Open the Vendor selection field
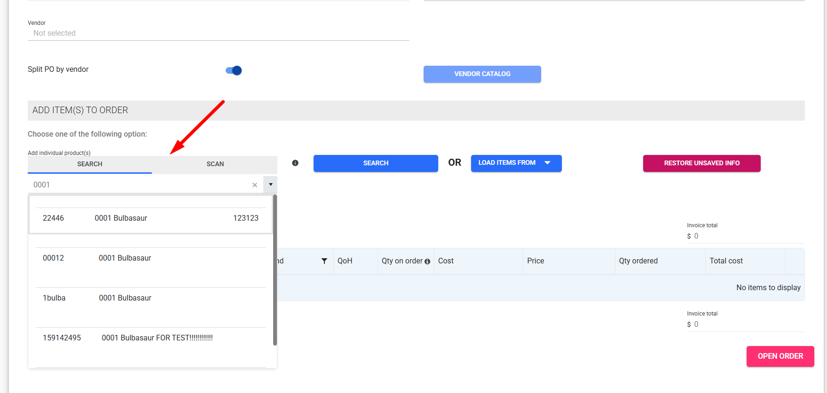 (x=218, y=33)
